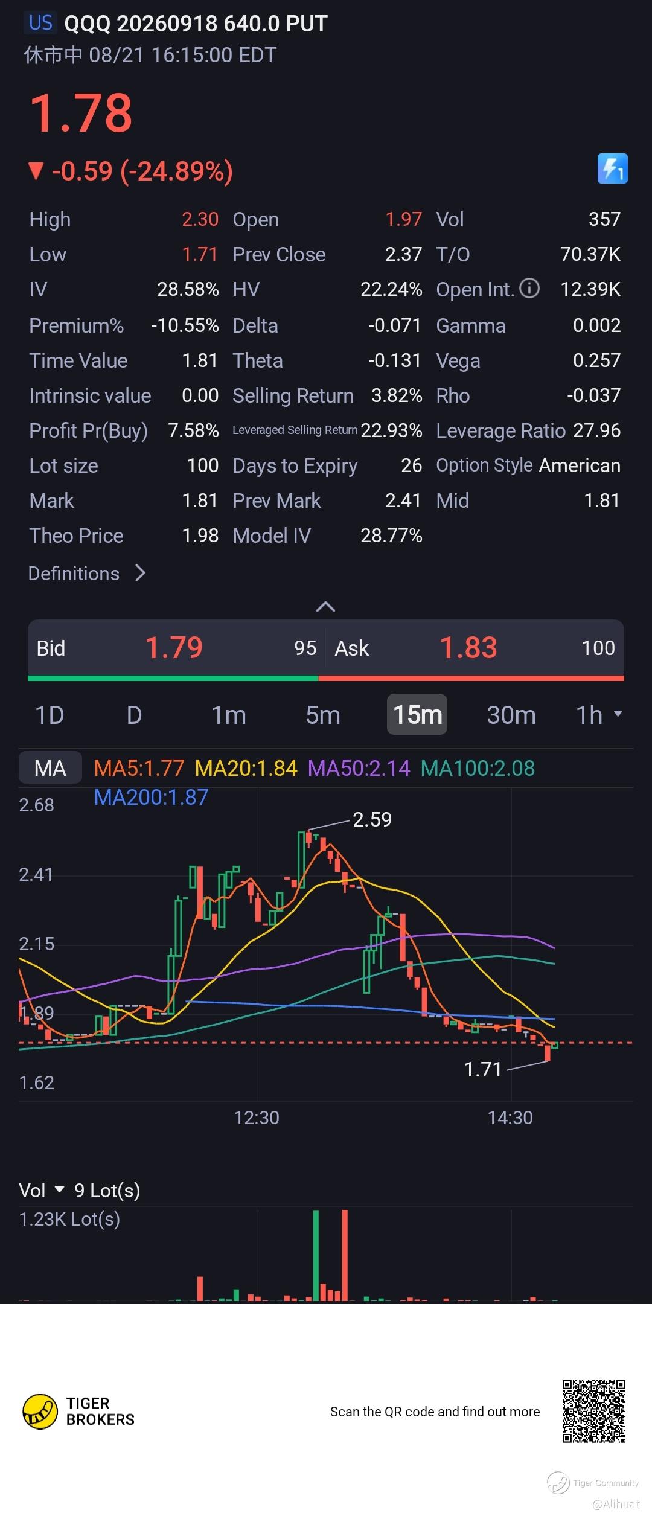Screen dimensions: 652x1519
Task: Select the 1D chart tab
Action: 50,715
